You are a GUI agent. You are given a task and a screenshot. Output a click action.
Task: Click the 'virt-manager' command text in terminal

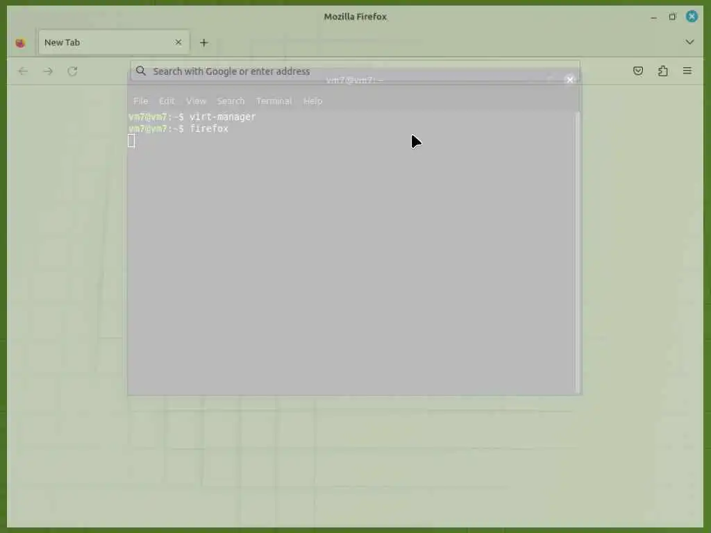click(x=223, y=117)
